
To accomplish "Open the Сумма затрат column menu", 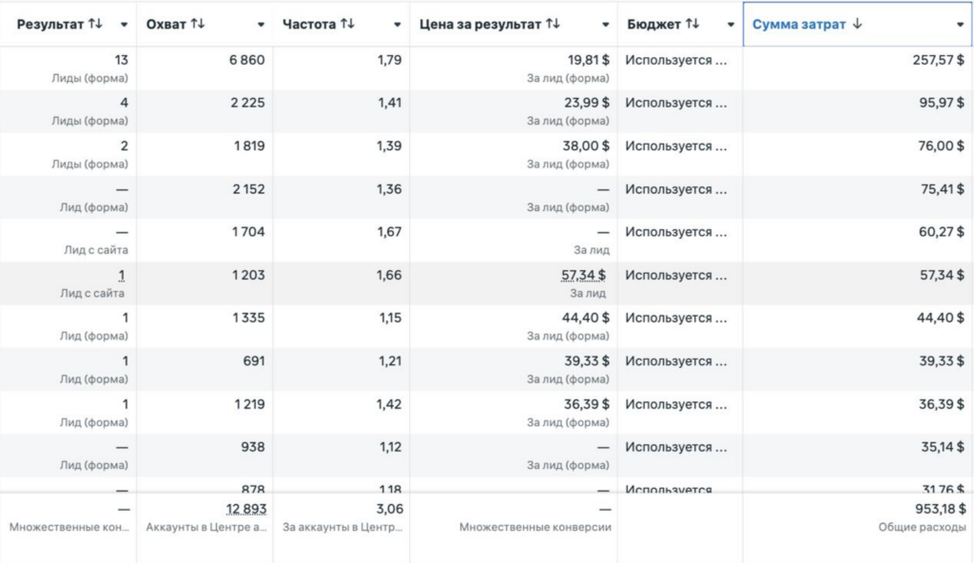I will (x=960, y=25).
